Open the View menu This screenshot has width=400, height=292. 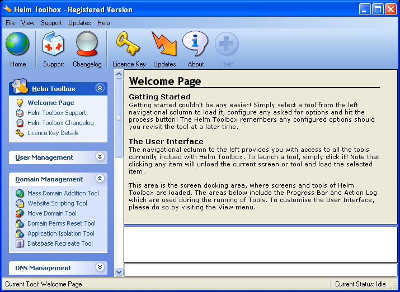pos(27,23)
